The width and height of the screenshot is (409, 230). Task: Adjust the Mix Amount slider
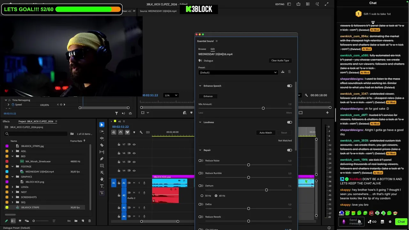[263, 108]
